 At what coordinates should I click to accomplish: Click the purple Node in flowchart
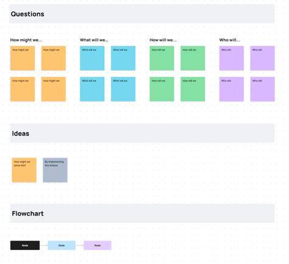click(x=98, y=245)
